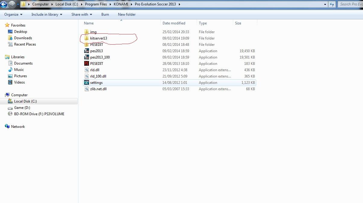Click the Music library icon
Screen dimensions: 363x203
click(x=10, y=70)
